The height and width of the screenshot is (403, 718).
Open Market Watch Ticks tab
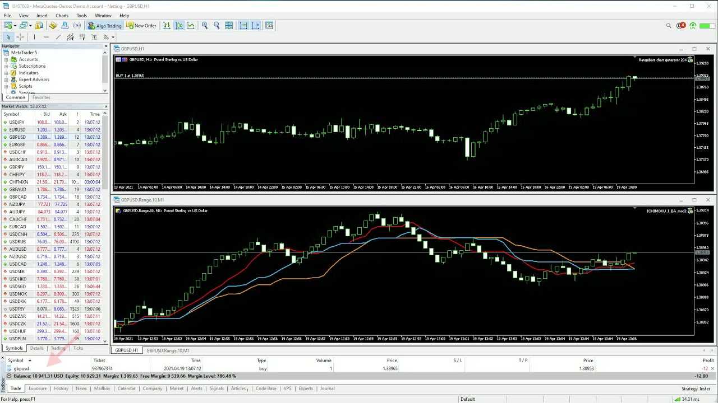pyautogui.click(x=78, y=348)
